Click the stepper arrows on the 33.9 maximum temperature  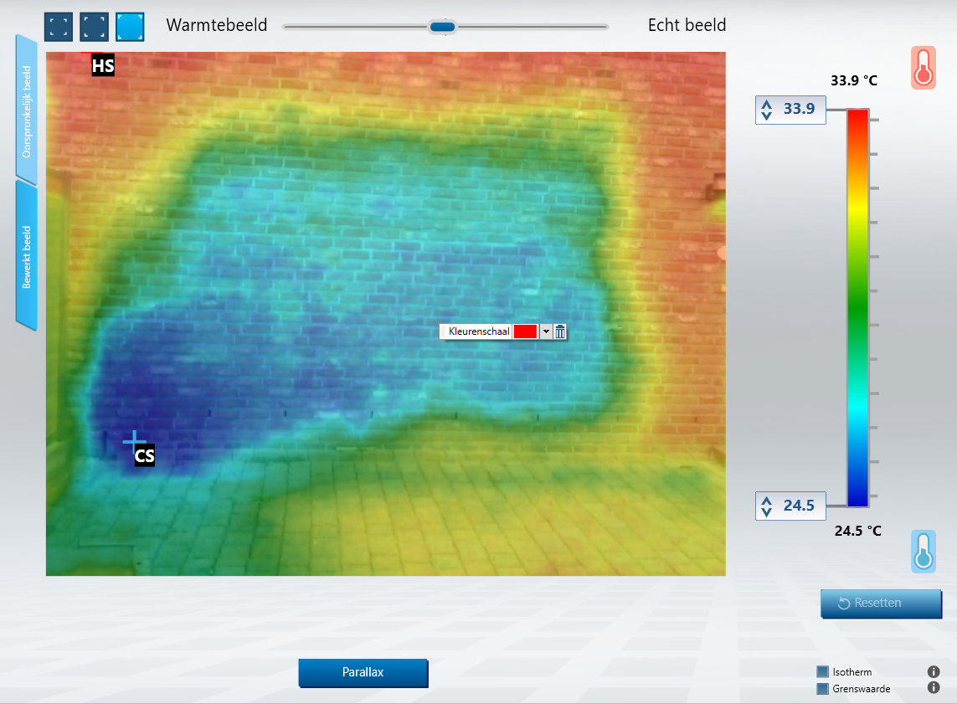click(x=766, y=110)
